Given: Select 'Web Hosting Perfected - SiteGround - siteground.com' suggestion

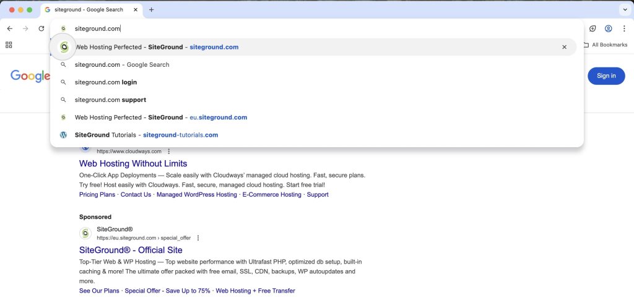Looking at the screenshot, I should [x=313, y=47].
